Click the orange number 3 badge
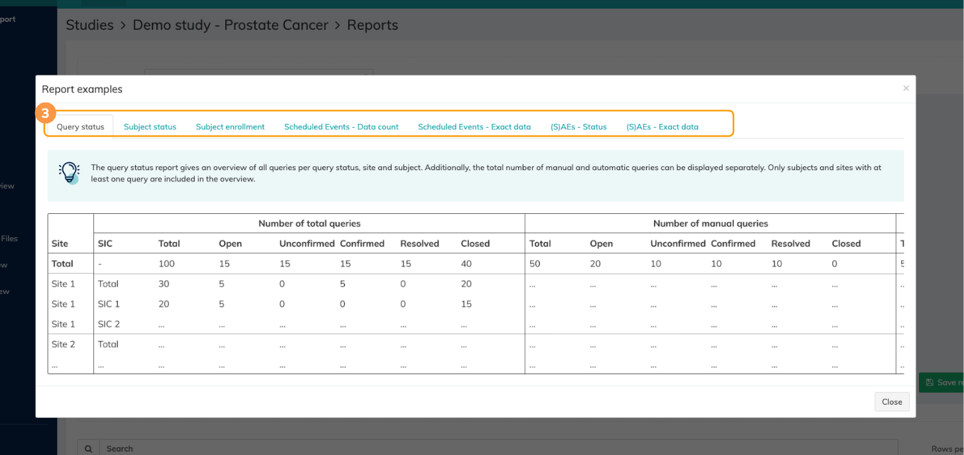This screenshot has height=455, width=964. [x=45, y=113]
